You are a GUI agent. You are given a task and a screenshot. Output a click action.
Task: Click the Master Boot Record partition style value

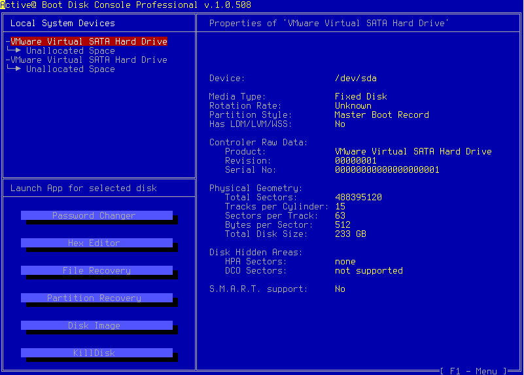point(381,115)
